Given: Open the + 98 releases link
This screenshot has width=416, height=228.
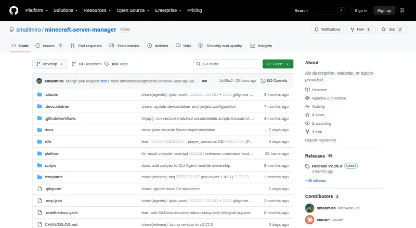Looking at the screenshot, I should point(316,181).
